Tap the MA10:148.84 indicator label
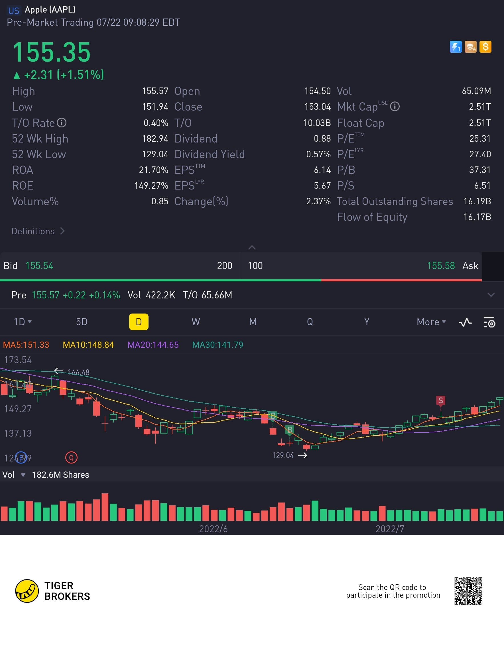Screen dimensions: 504x647 click(x=88, y=345)
